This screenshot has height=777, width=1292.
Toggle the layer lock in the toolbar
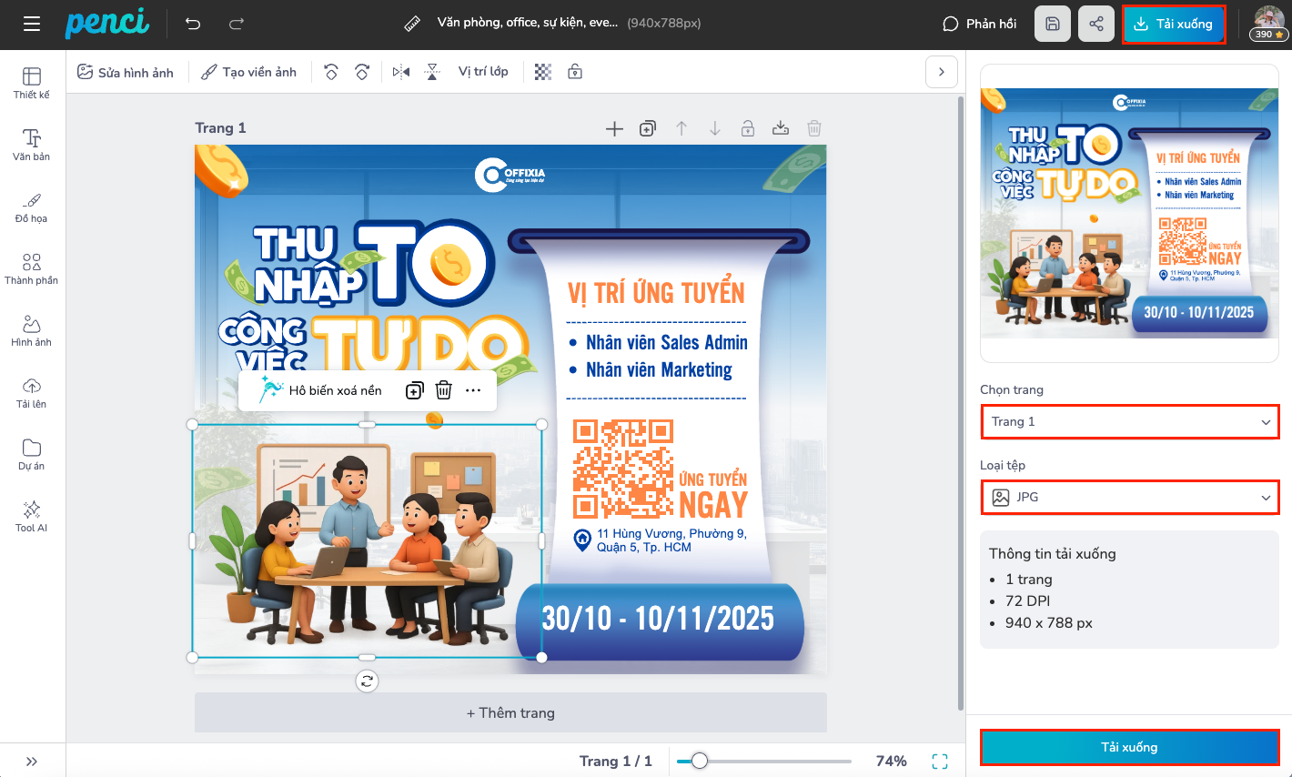(575, 72)
